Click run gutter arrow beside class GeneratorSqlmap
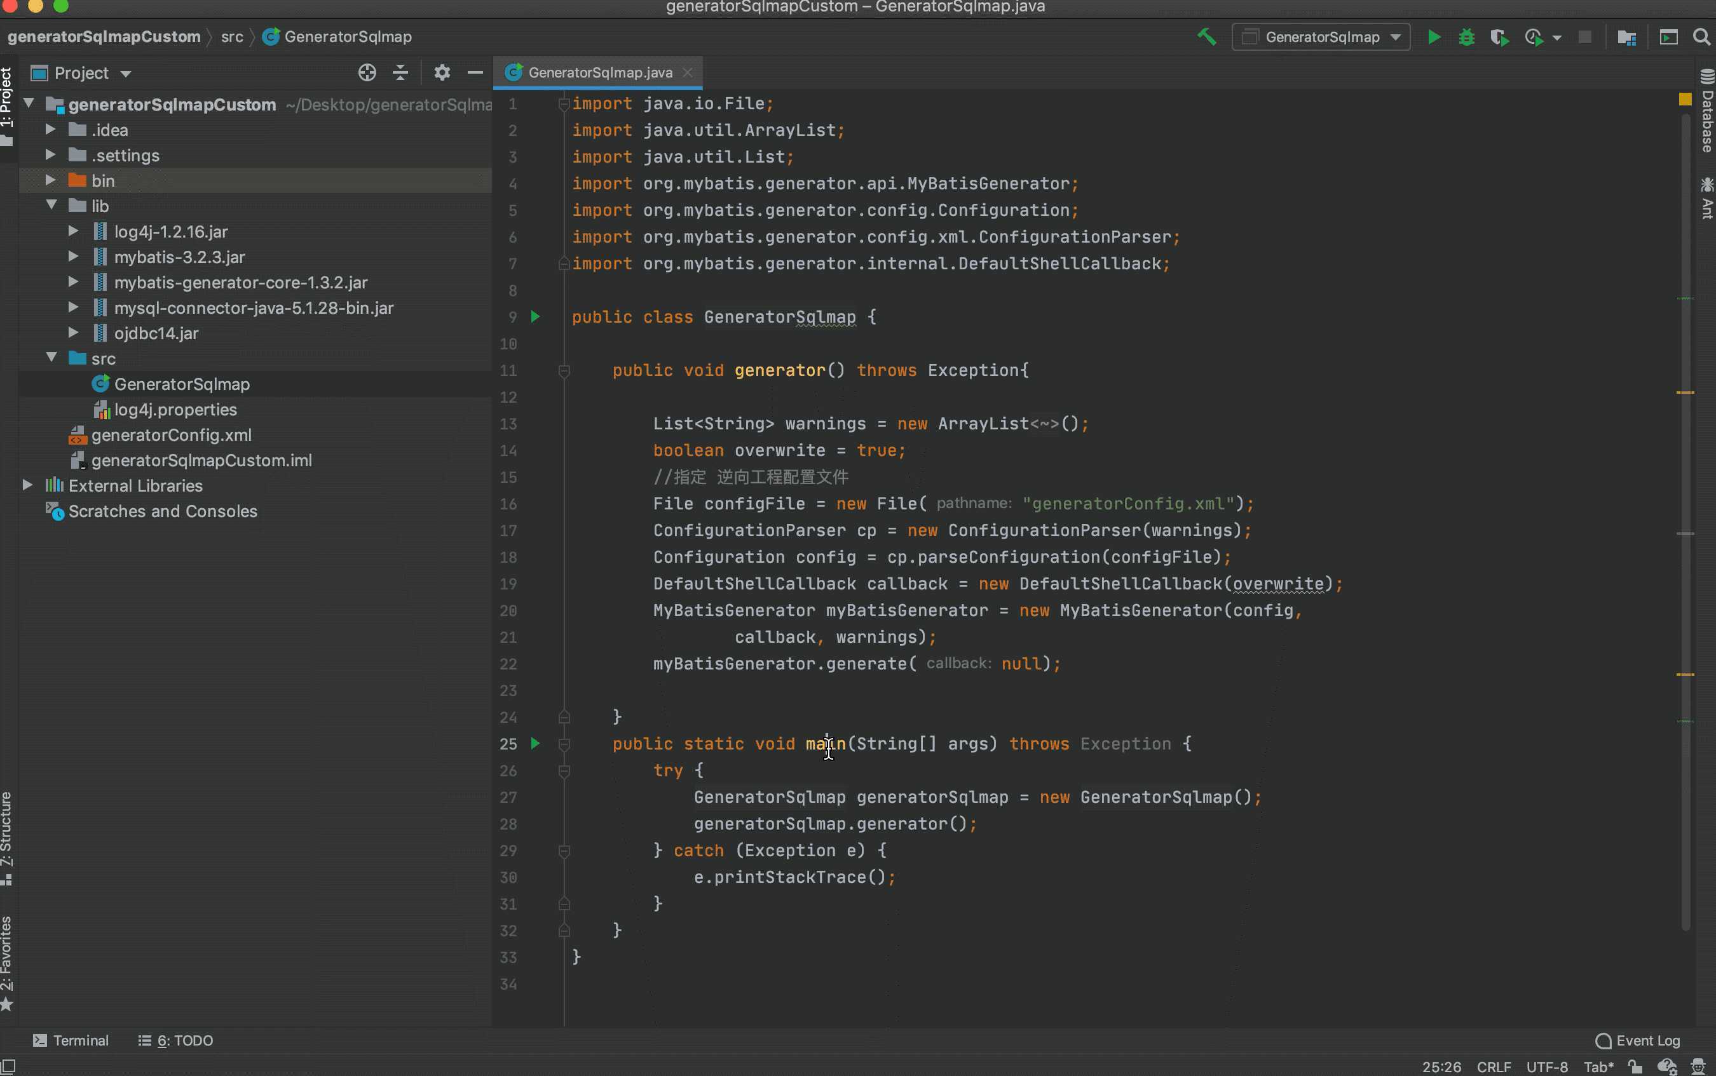Screen dimensions: 1716x1076 click(x=535, y=317)
